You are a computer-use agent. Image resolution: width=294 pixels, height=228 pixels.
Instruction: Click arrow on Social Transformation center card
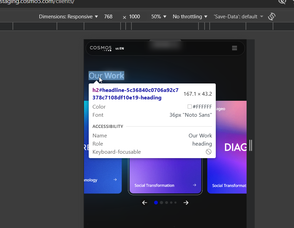click(x=194, y=185)
